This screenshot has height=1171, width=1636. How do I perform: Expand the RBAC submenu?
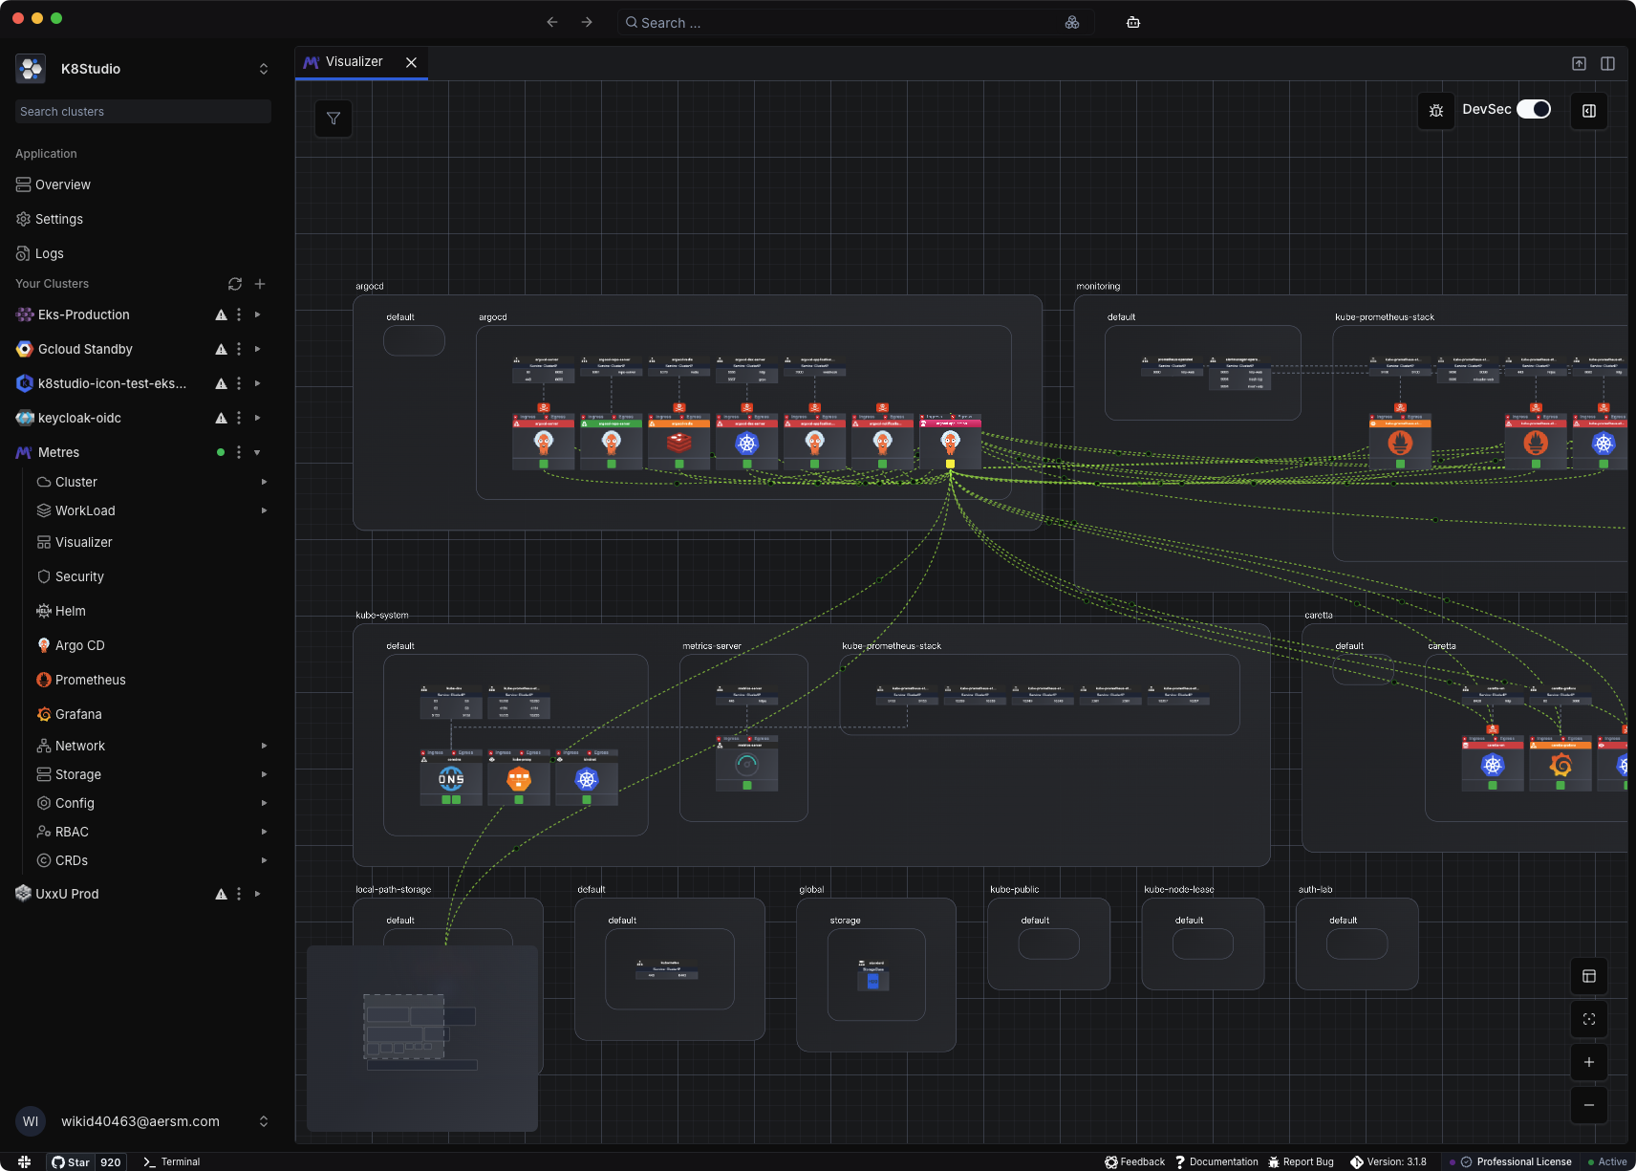coord(265,832)
